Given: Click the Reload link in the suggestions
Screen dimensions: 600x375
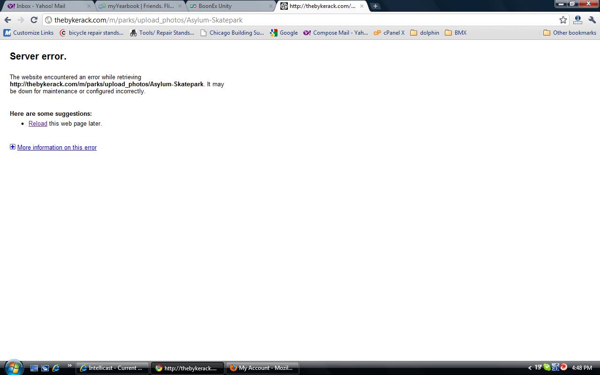Looking at the screenshot, I should [38, 124].
